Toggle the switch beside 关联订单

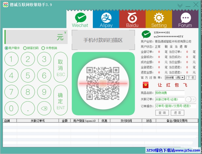click(191, 99)
